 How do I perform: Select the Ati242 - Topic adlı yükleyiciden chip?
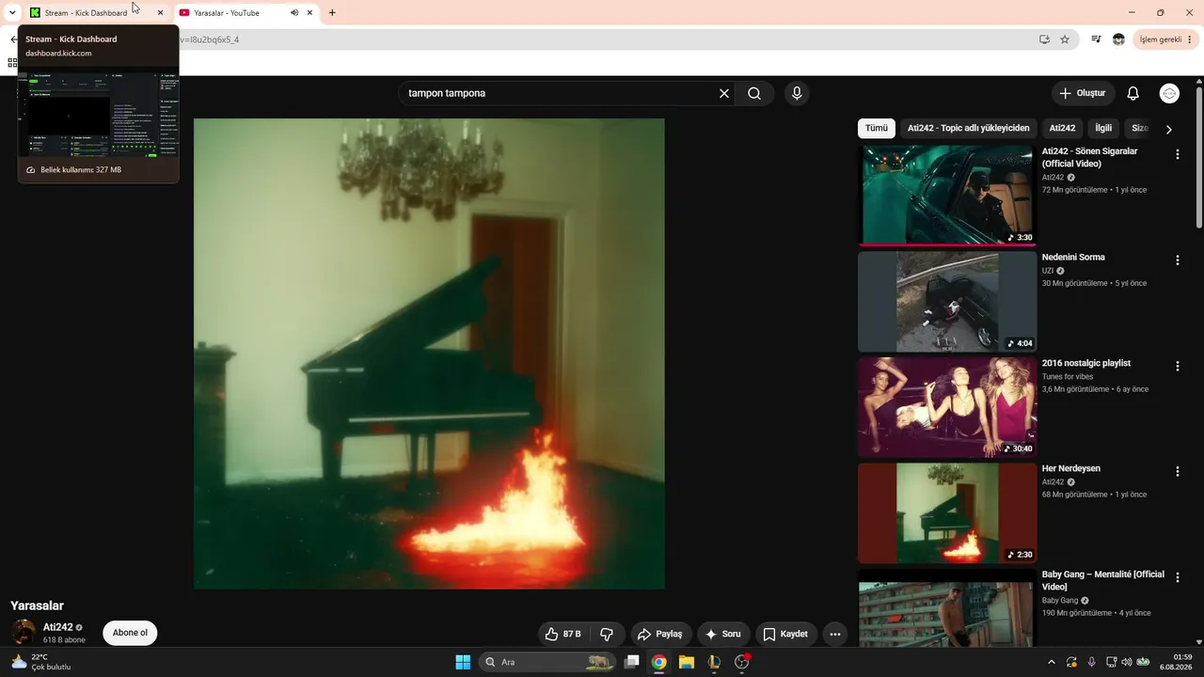[x=969, y=128]
